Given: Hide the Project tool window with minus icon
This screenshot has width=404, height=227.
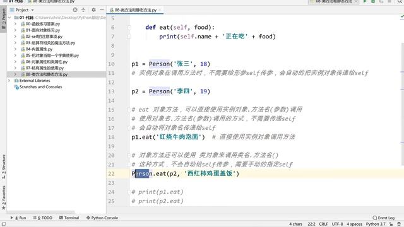Looking at the screenshot, I should coord(102,10).
